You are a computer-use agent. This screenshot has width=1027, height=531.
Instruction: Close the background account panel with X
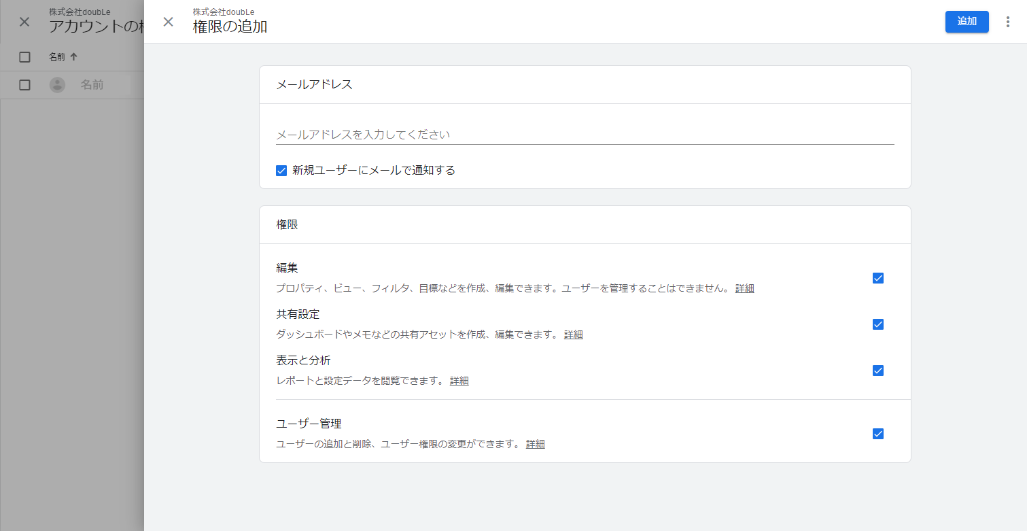[24, 22]
